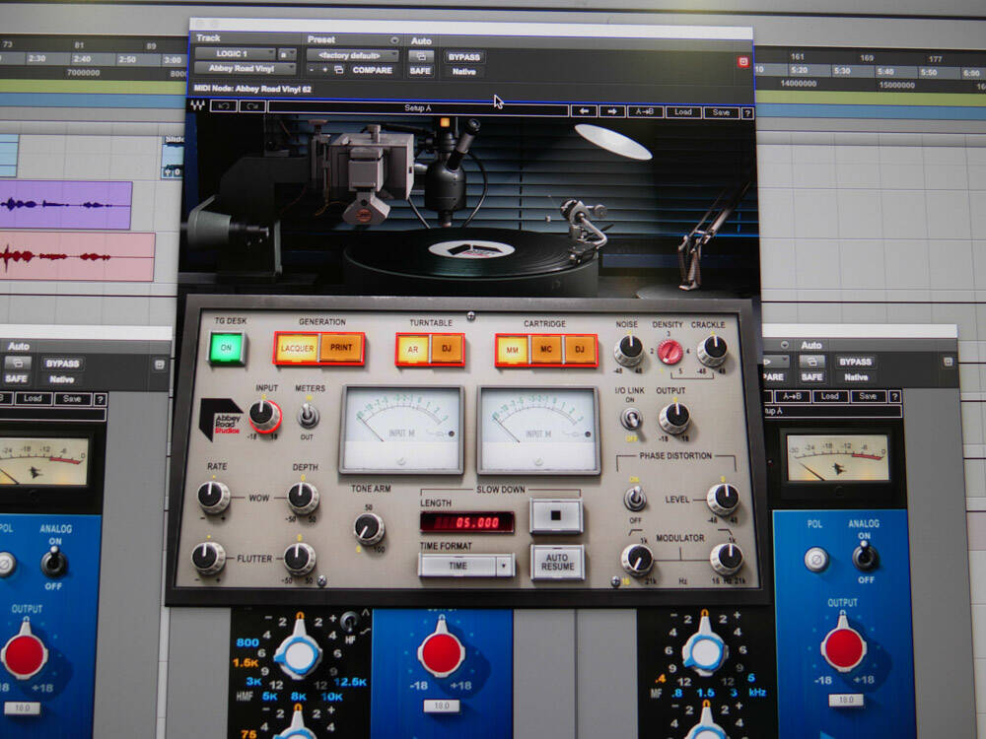Click the left plugin window's automation enable icon
This screenshot has height=739, width=986.
pyautogui.click(x=17, y=363)
